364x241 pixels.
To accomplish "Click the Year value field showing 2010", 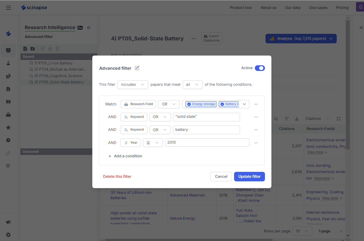I will click(x=207, y=143).
